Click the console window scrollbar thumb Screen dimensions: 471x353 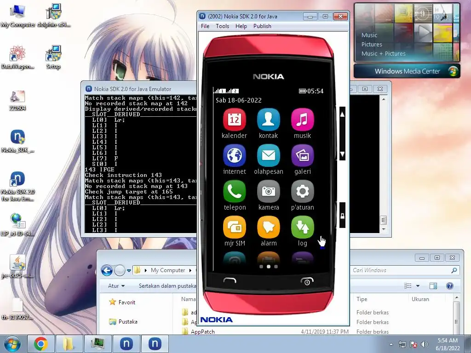click(x=383, y=220)
